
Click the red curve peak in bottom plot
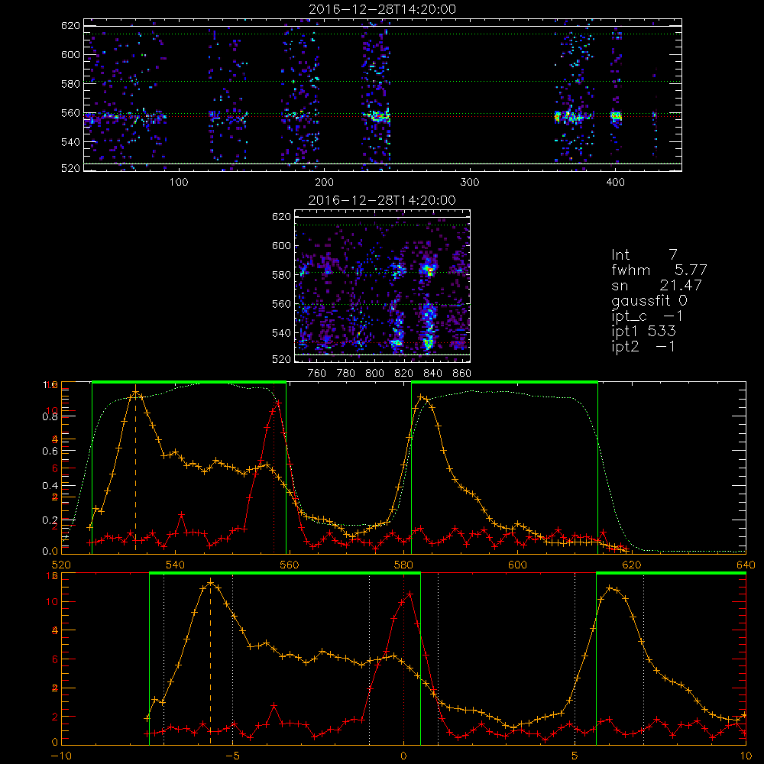[410, 594]
